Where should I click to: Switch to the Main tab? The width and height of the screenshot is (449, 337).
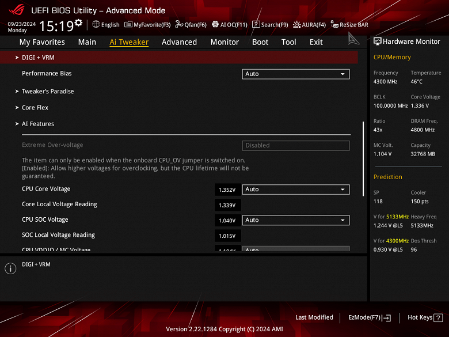coord(87,42)
